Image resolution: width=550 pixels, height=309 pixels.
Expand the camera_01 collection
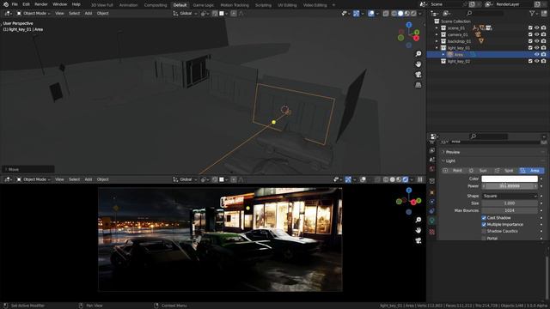tap(437, 34)
